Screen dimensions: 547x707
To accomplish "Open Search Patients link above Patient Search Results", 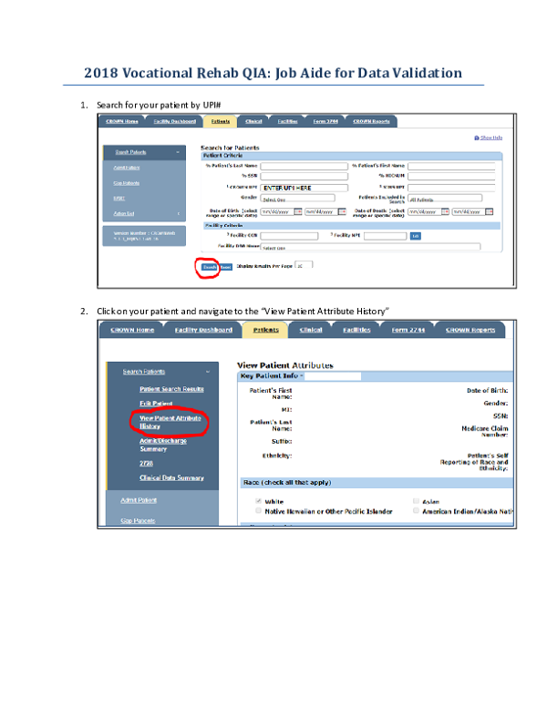I will coord(144,372).
